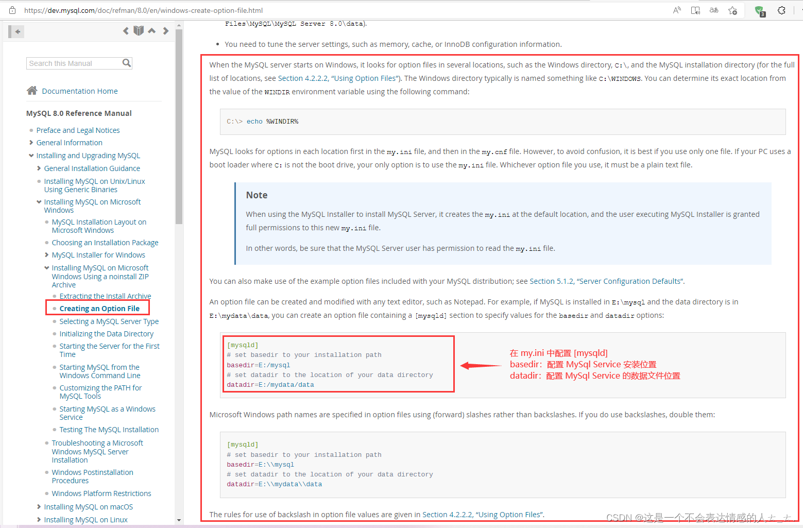
Task: Open Troubleshooting a Microsoft Windows MySQL Server Installation
Action: tap(97, 452)
